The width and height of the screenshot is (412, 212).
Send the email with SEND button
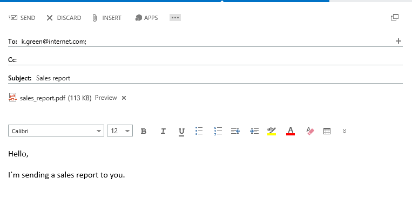tap(22, 18)
